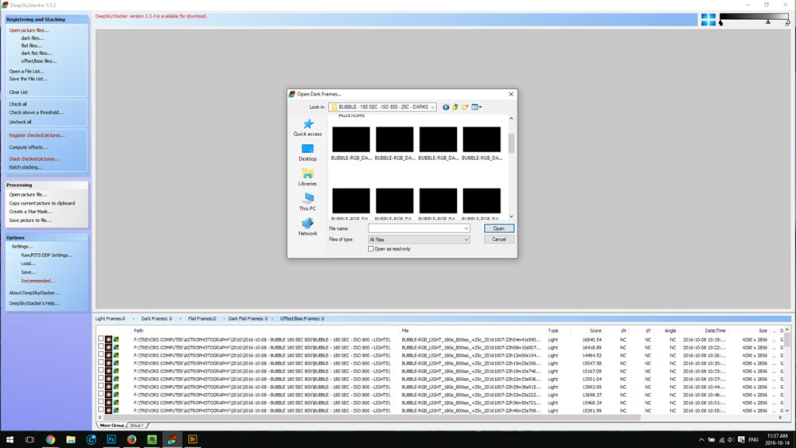The image size is (796, 448).
Task: Enable the Open as read-only checkbox
Action: pos(371,249)
